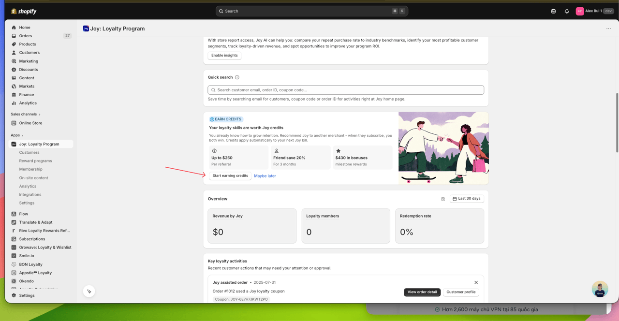Click the BON Loyalty icon
Viewport: 619px width, 321px height.
pos(14,264)
